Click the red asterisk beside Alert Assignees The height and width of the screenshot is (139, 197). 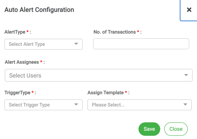point(41,62)
